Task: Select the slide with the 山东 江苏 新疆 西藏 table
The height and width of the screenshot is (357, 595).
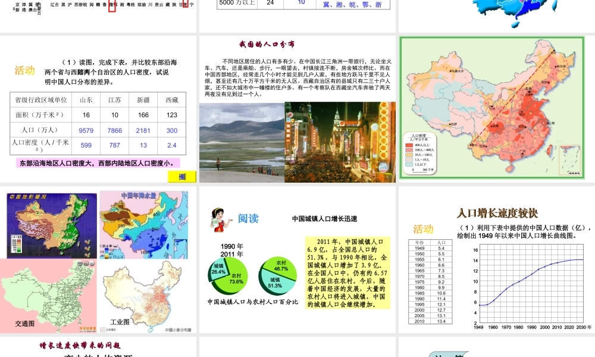Action: (98, 109)
